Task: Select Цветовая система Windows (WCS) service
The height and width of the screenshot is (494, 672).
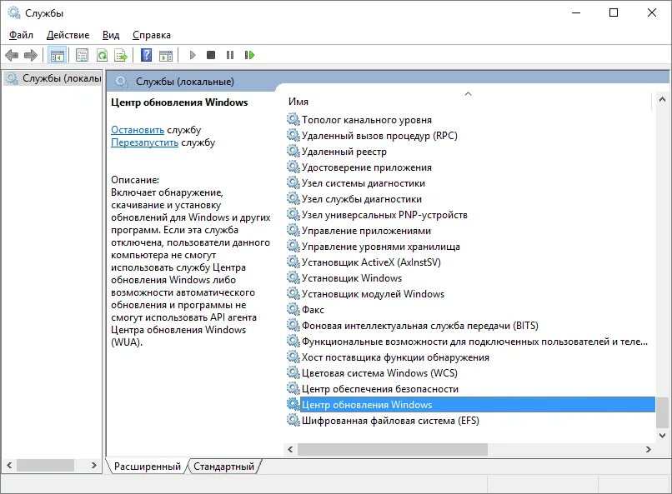Action: click(379, 373)
